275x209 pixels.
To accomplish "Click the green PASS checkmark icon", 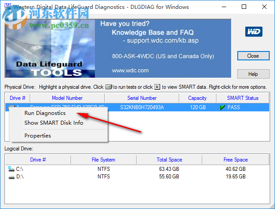I will [222, 107].
